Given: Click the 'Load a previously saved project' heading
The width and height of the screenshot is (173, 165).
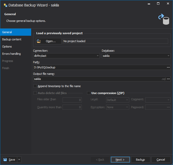Looking at the screenshot, I should point(59,33).
